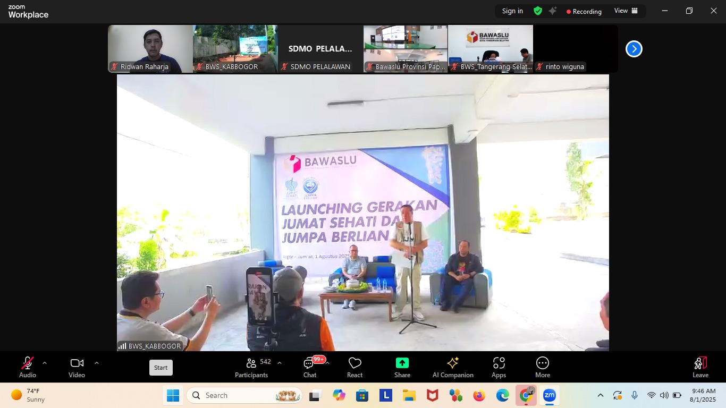Toggle the camera with Video button
Image resolution: width=726 pixels, height=408 pixels.
[77, 367]
